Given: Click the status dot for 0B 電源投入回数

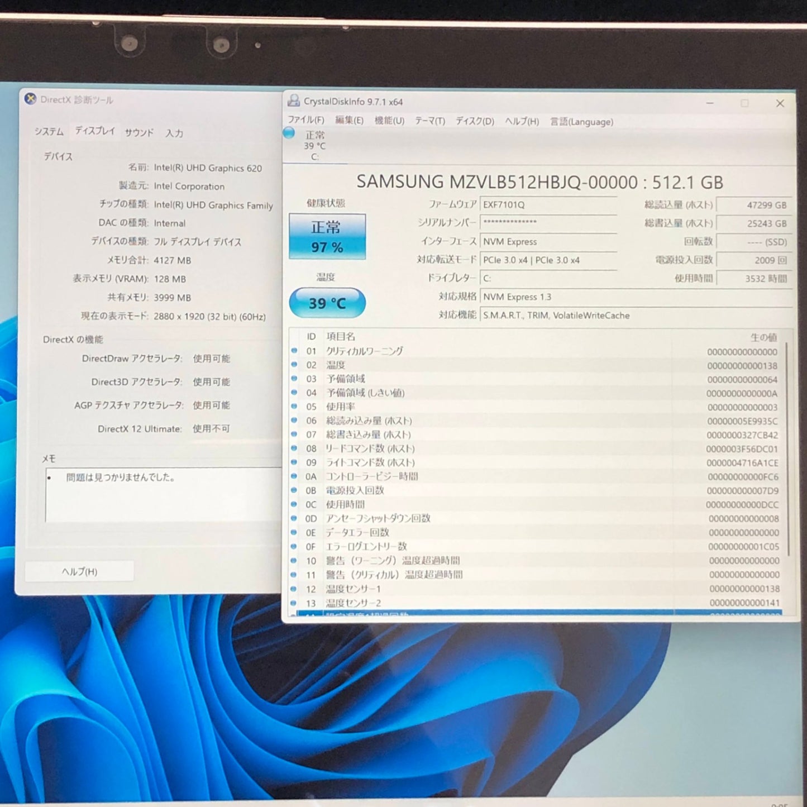Looking at the screenshot, I should [x=294, y=490].
